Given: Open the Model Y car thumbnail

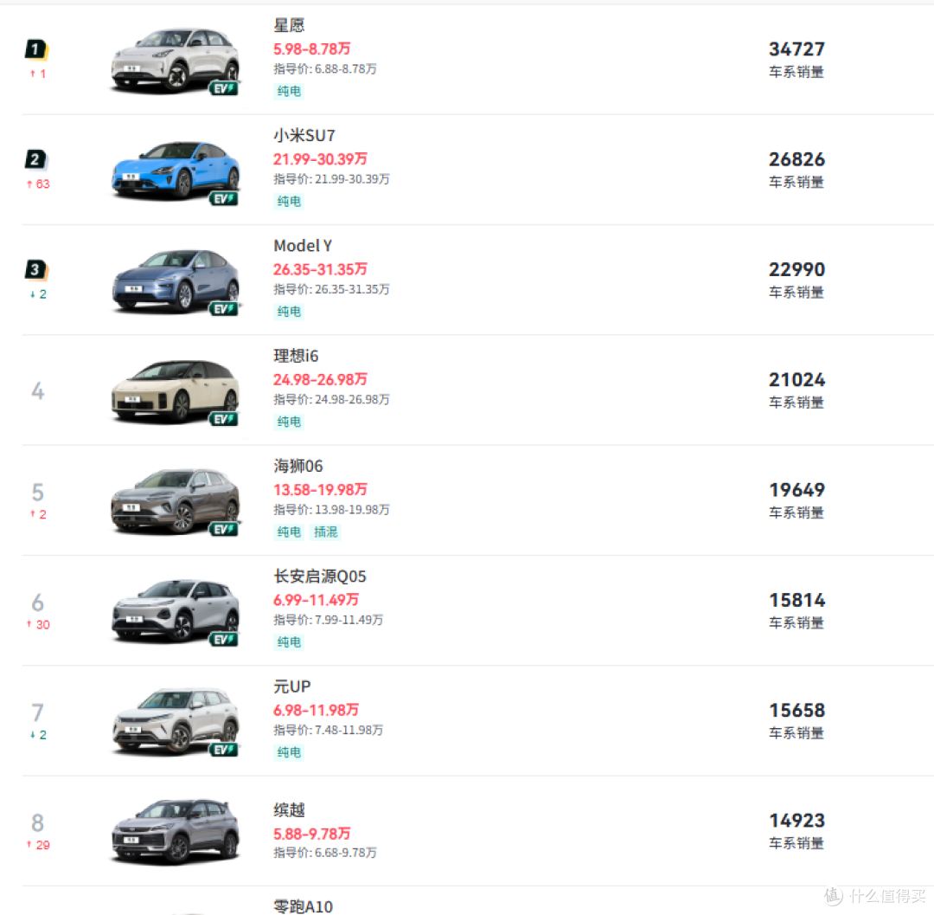Looking at the screenshot, I should (176, 280).
